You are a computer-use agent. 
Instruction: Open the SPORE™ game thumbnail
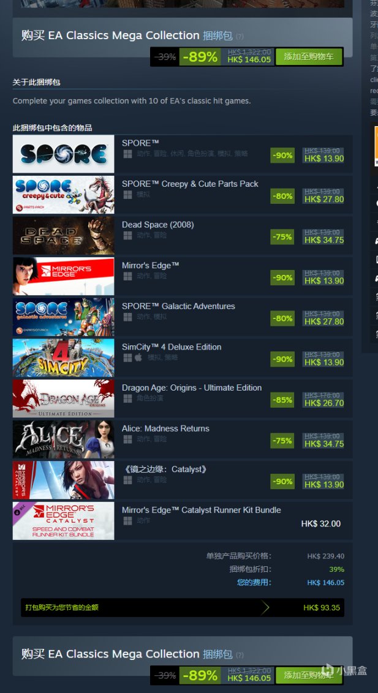pyautogui.click(x=63, y=154)
